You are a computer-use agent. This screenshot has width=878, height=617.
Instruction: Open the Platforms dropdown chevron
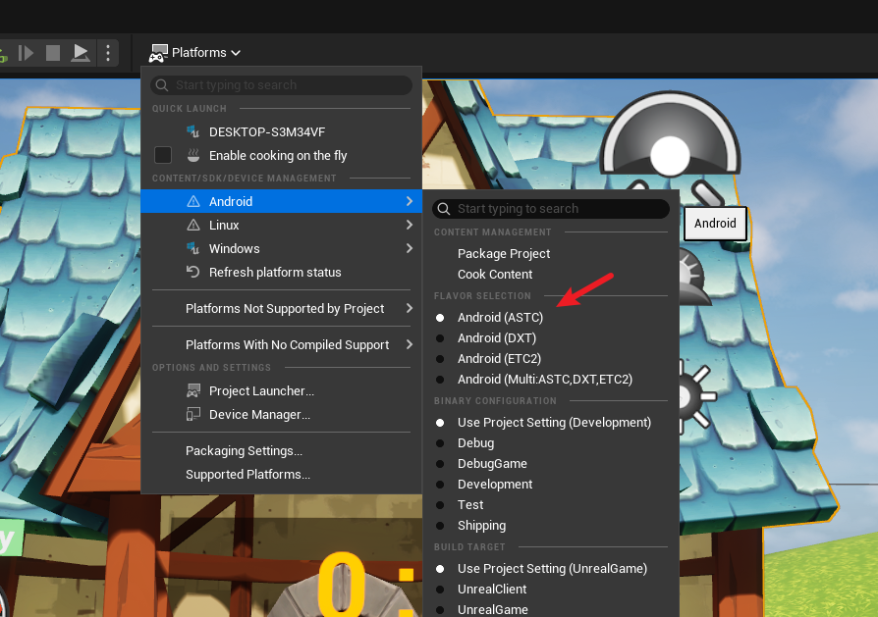[236, 53]
